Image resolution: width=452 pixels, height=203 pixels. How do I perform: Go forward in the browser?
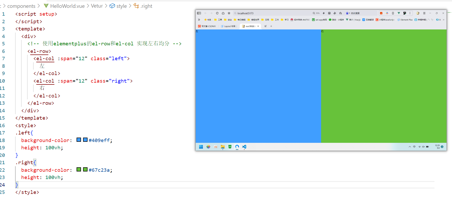coord(211,13)
